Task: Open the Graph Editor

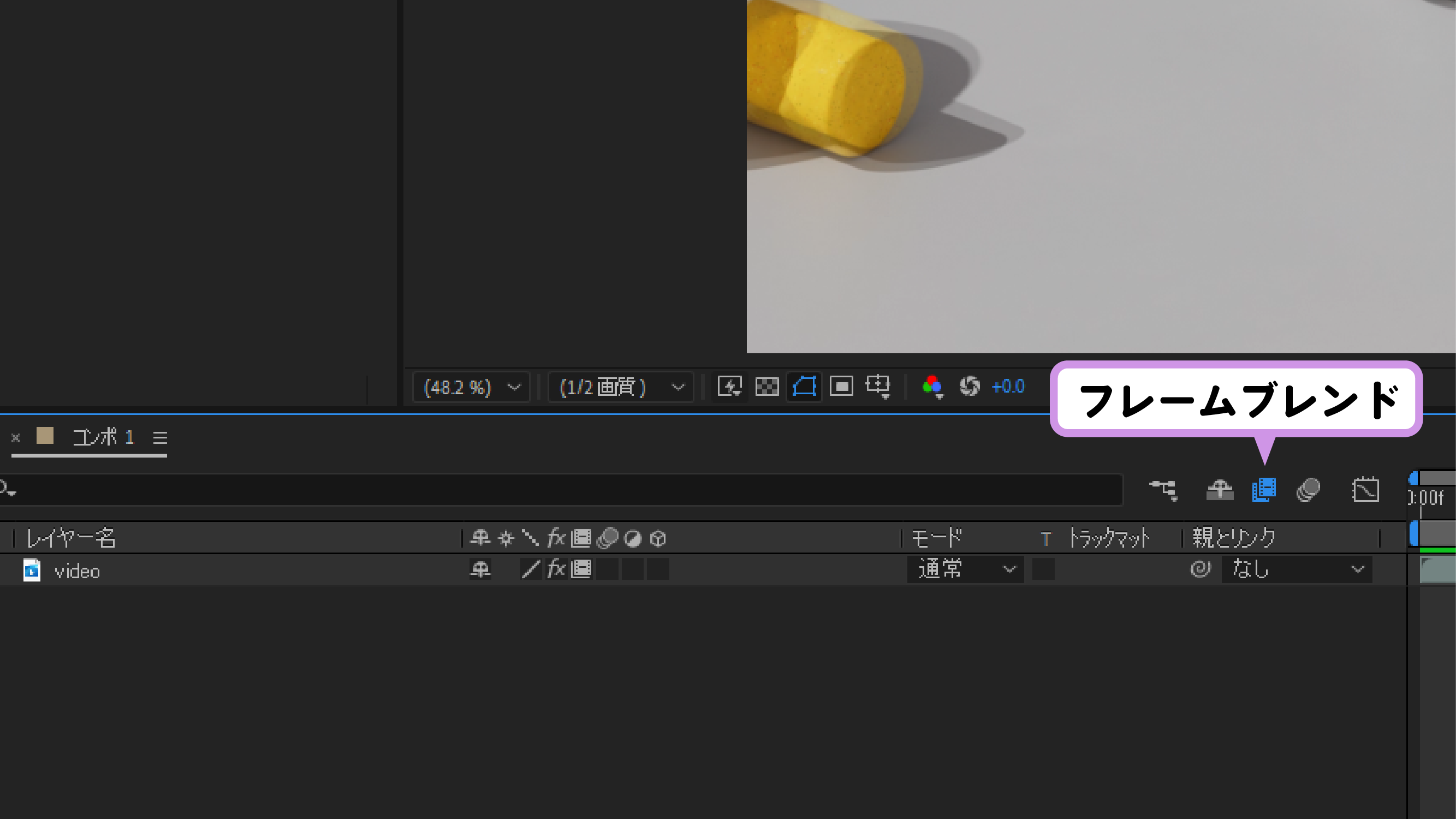Action: pos(1365,489)
